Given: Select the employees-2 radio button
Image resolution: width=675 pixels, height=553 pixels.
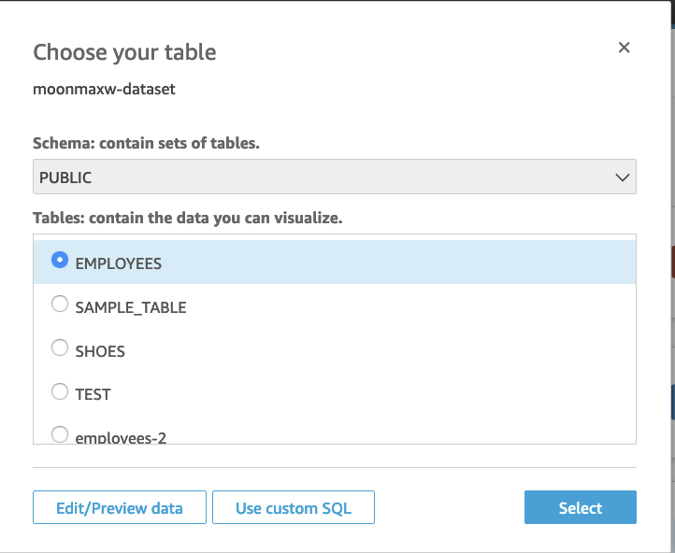Looking at the screenshot, I should pyautogui.click(x=60, y=433).
